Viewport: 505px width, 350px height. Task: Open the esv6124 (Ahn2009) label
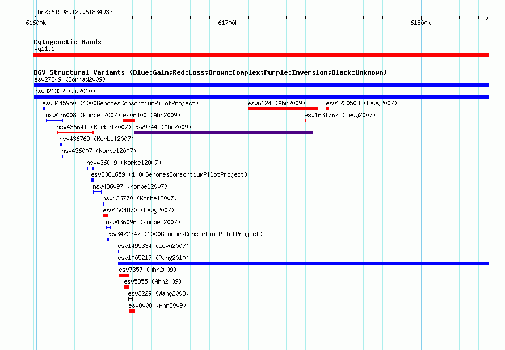click(276, 103)
